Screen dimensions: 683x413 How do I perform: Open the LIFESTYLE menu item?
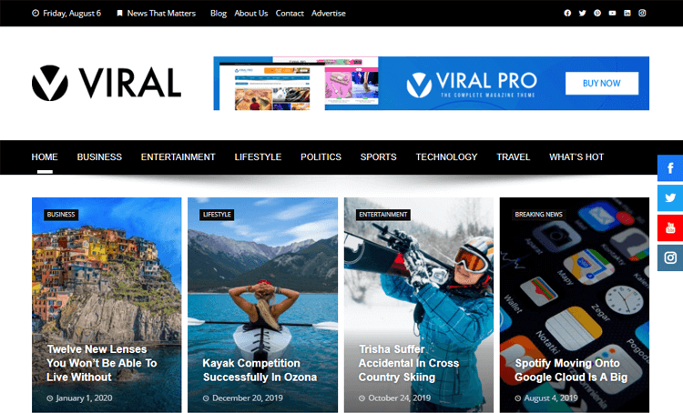click(258, 157)
